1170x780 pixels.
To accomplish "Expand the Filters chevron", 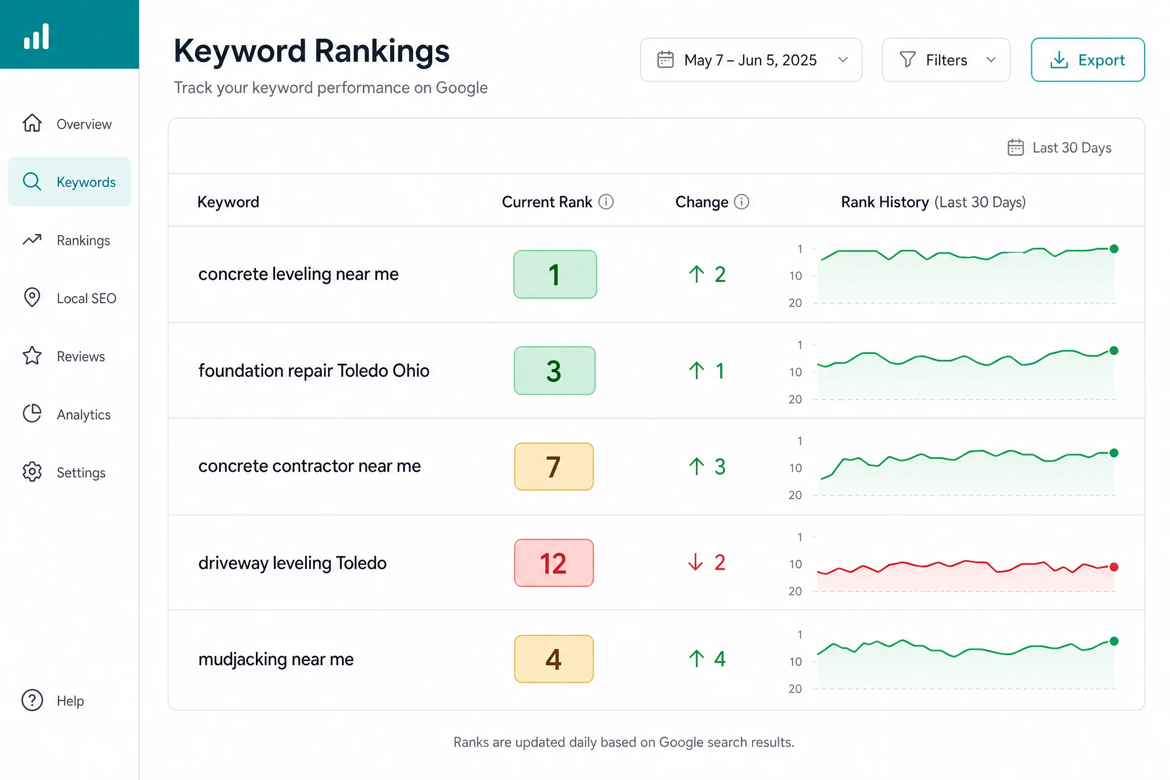I will click(x=991, y=60).
